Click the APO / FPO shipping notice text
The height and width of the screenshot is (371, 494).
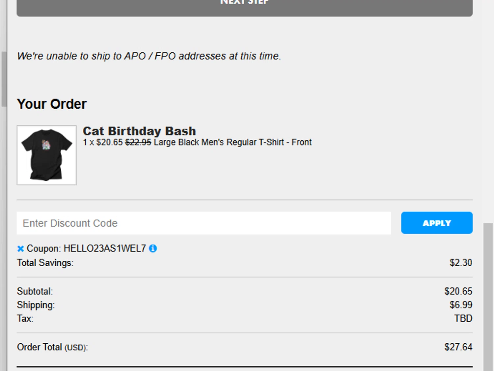(x=149, y=56)
